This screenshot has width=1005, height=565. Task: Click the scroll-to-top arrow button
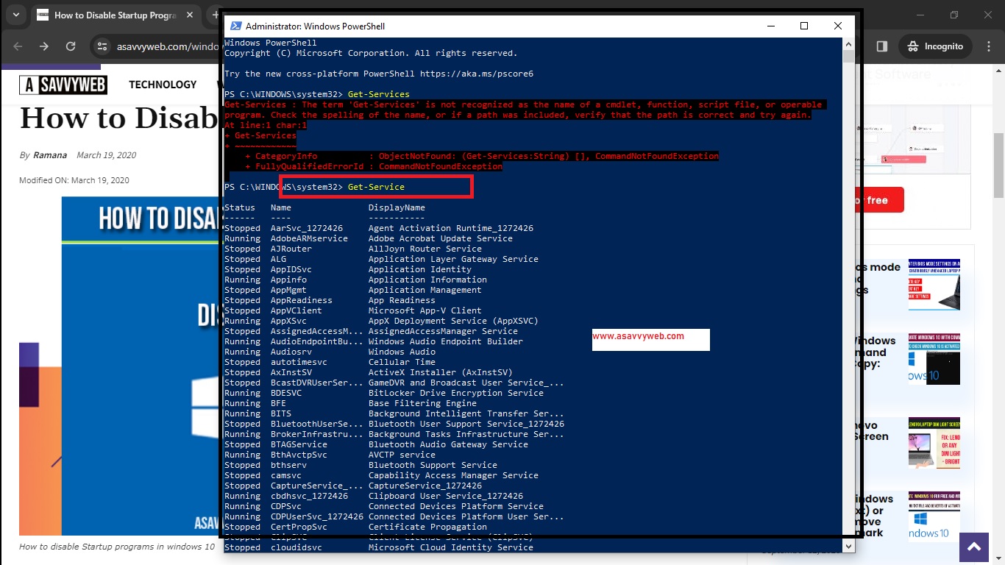[x=974, y=547]
